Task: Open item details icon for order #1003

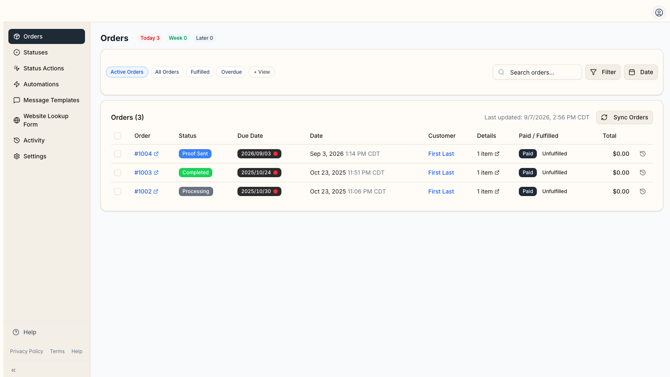Action: click(497, 173)
